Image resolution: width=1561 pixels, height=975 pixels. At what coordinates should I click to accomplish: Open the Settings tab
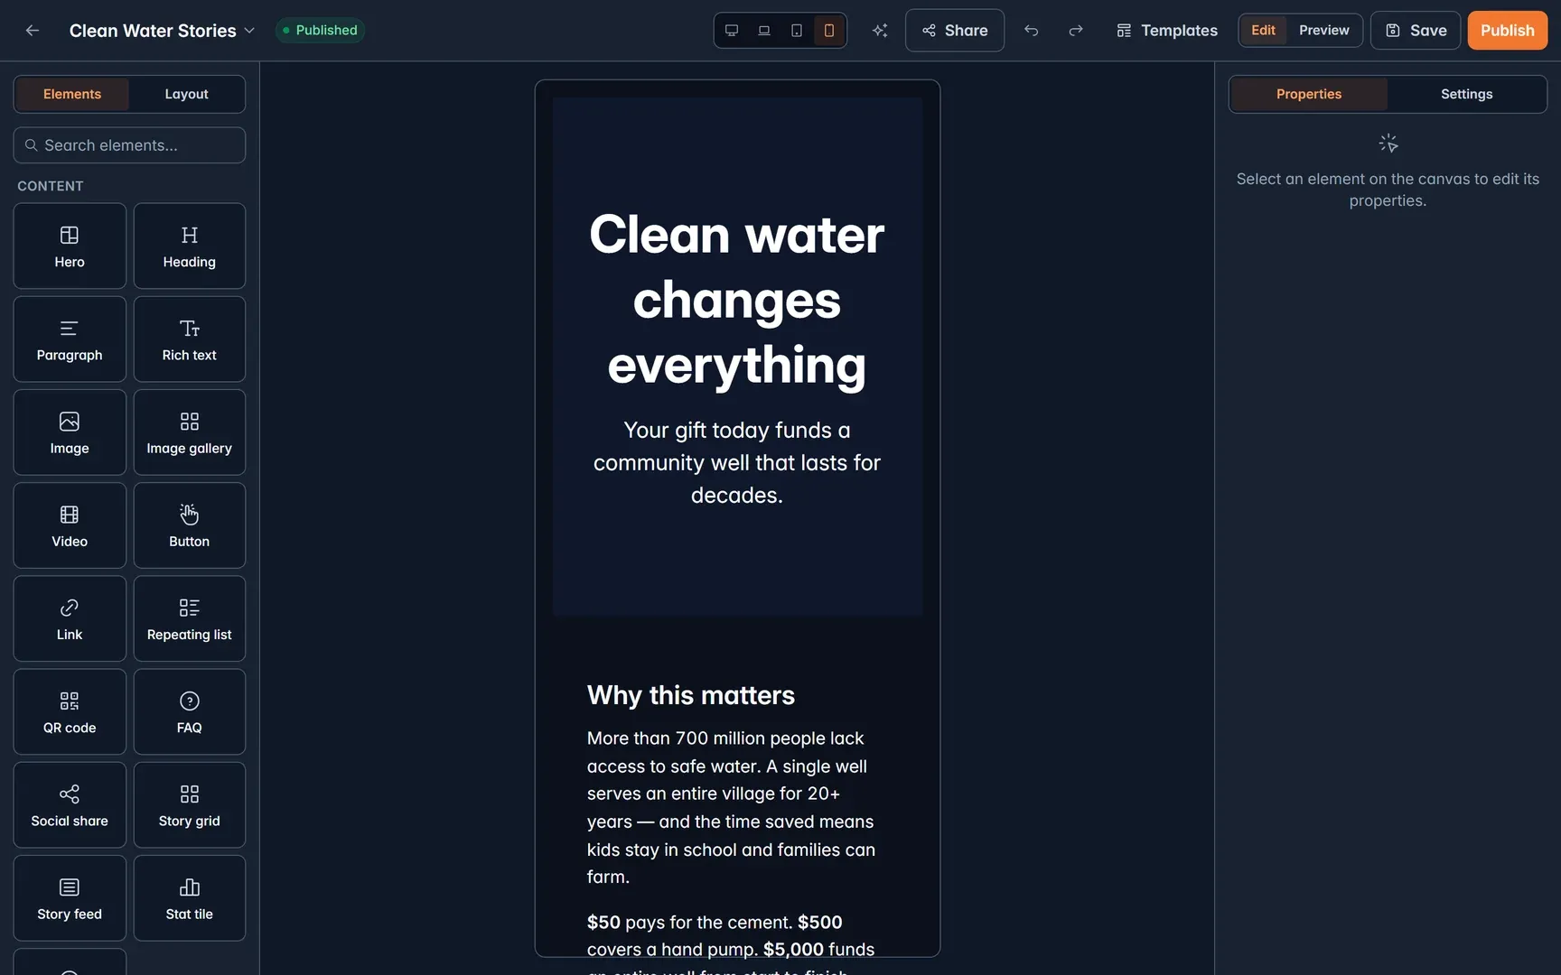tap(1466, 94)
